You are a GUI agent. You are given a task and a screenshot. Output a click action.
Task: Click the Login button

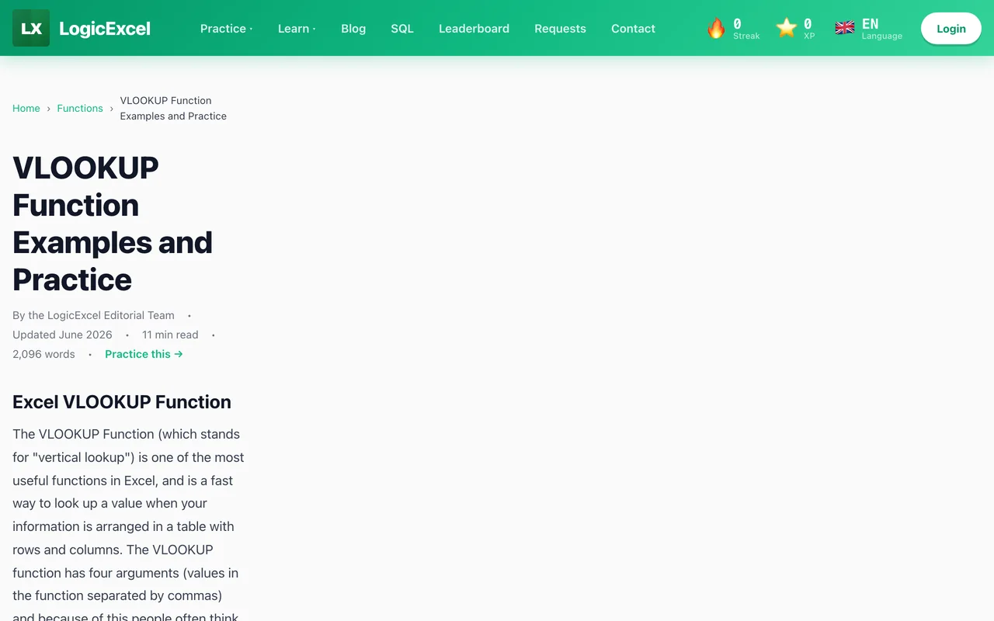tap(951, 29)
